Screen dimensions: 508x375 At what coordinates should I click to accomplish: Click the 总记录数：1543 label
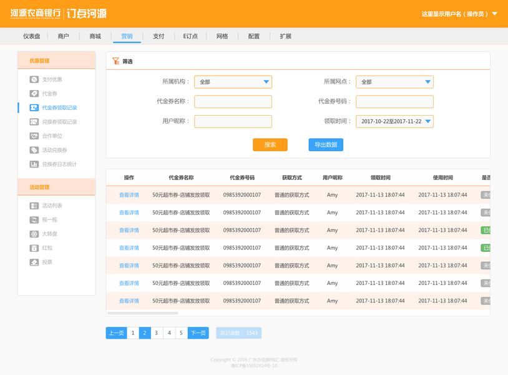(239, 333)
